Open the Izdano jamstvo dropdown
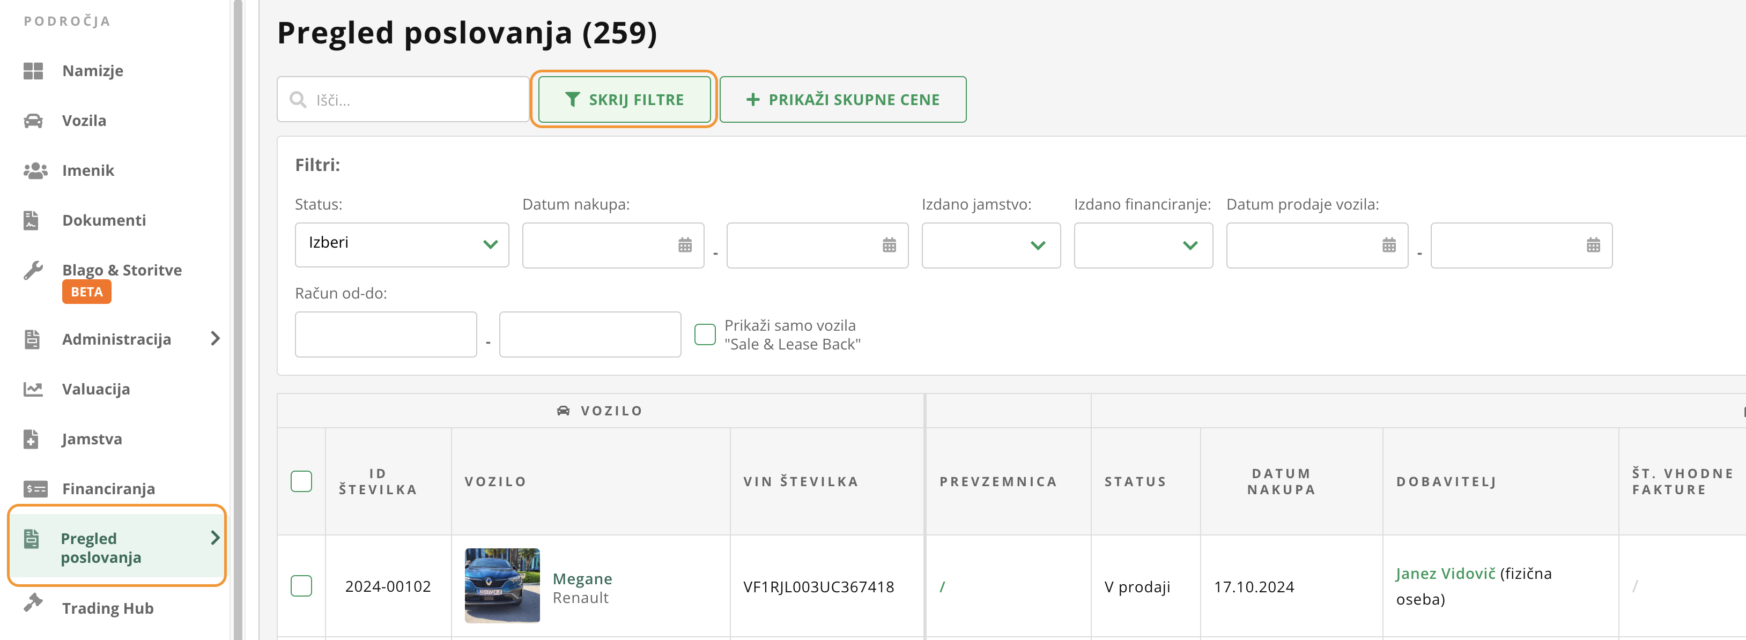This screenshot has width=1746, height=640. click(x=990, y=245)
